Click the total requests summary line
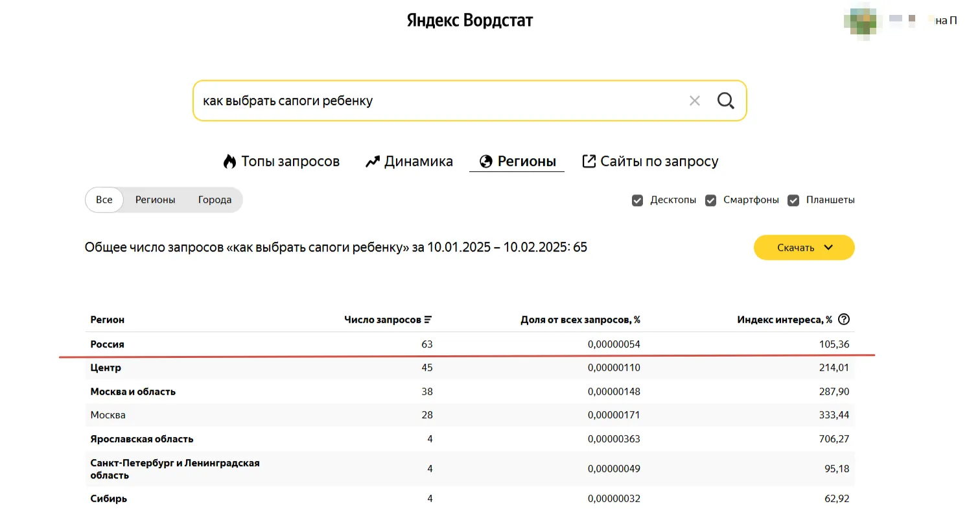The height and width of the screenshot is (509, 980). click(x=336, y=247)
